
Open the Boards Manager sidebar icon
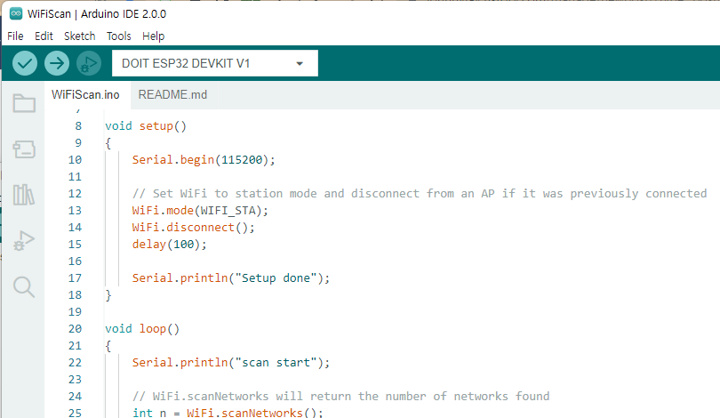(x=24, y=149)
